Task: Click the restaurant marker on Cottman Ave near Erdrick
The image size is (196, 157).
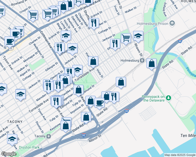Action: [x=60, y=48]
